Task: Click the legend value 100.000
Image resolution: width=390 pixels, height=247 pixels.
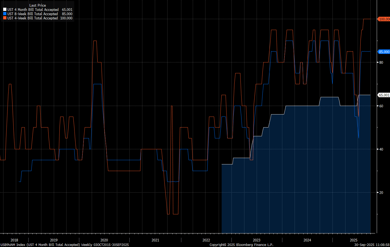Action: click(66, 18)
